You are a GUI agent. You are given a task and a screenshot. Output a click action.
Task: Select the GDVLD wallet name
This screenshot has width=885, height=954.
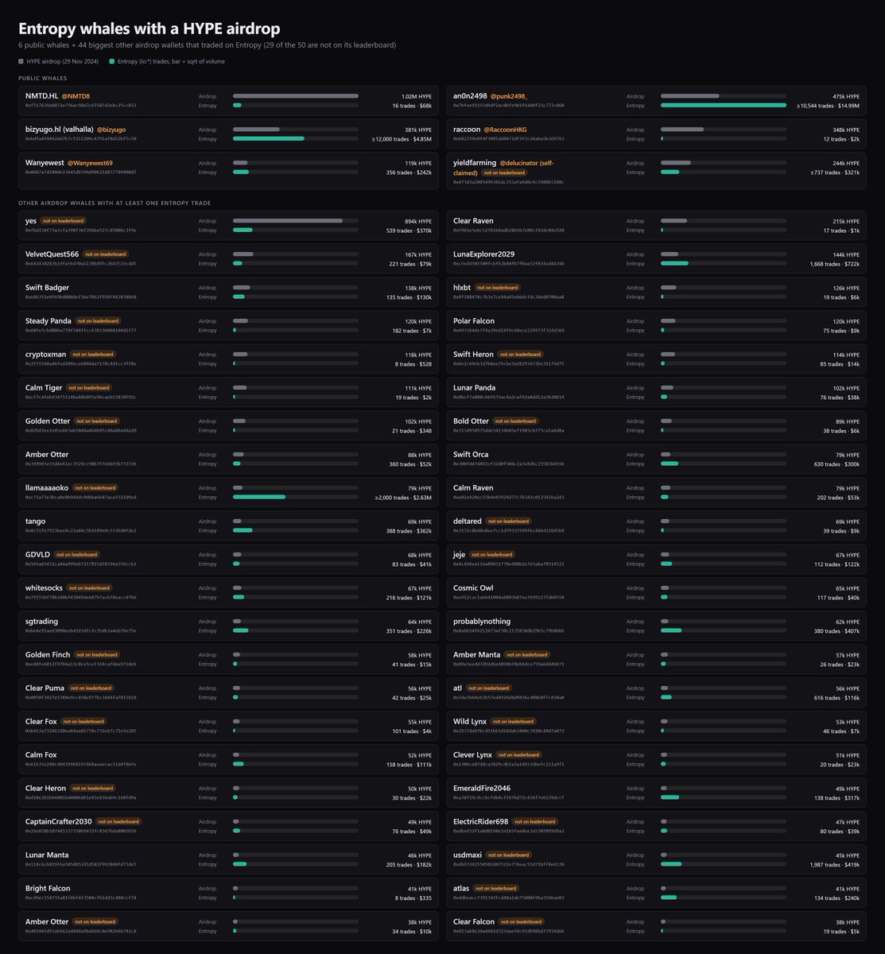(x=38, y=555)
